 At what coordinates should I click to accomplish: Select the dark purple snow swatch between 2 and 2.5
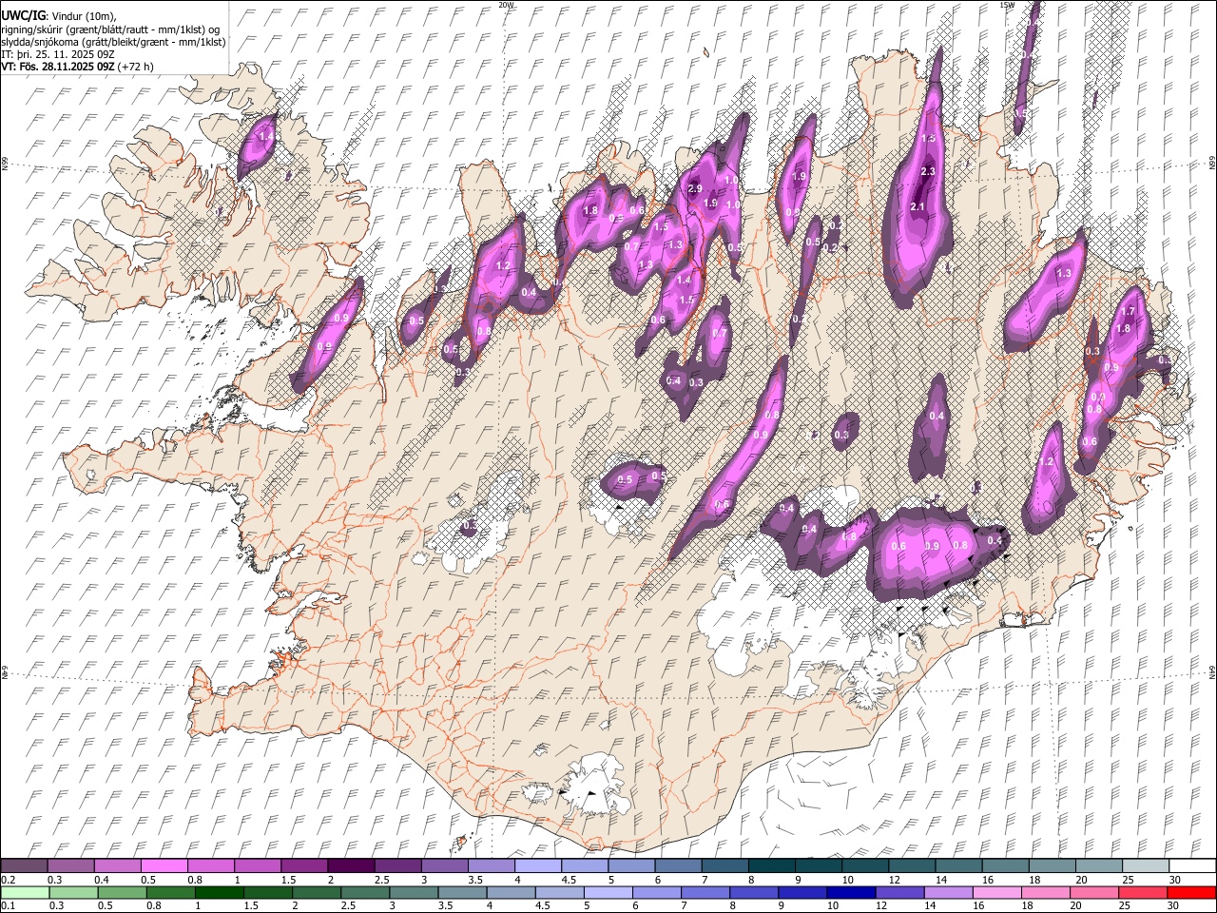coord(351,865)
